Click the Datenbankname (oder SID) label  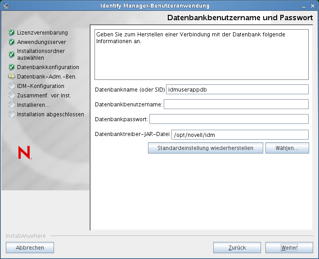(x=130, y=89)
